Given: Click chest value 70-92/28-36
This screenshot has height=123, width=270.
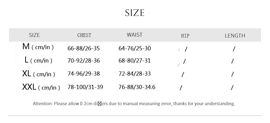Looking at the screenshot, I should coord(84,61).
